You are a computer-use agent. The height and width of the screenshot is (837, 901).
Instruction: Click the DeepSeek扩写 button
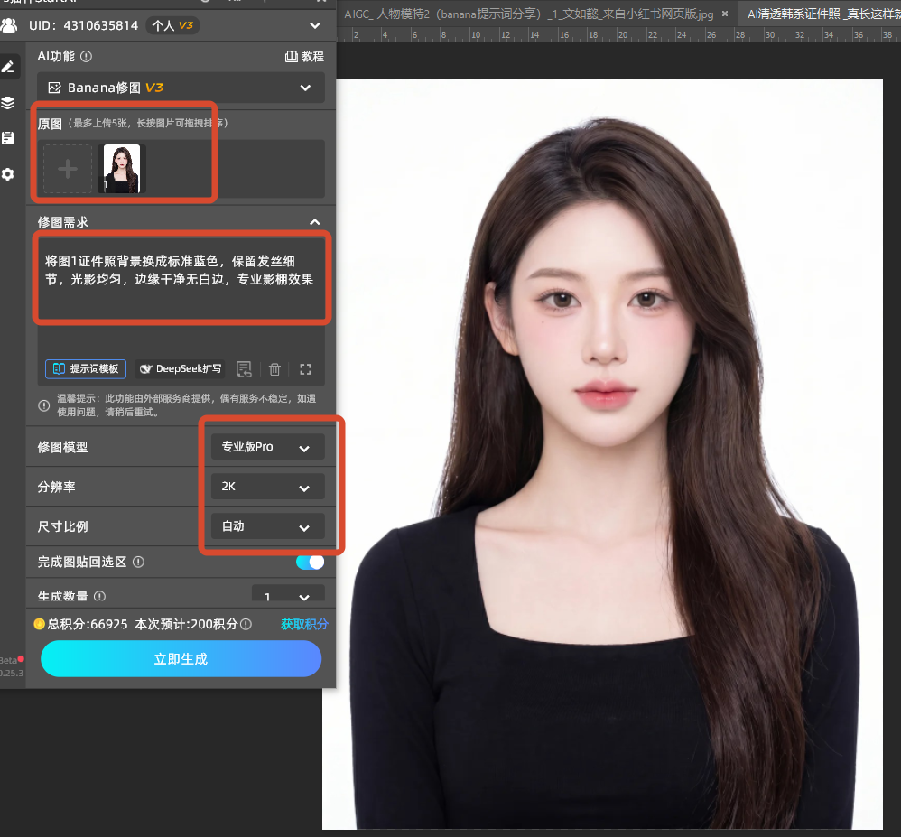[x=181, y=368]
